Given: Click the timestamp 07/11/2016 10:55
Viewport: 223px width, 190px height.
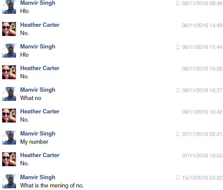Looking at the screenshot, I should click(202, 156).
